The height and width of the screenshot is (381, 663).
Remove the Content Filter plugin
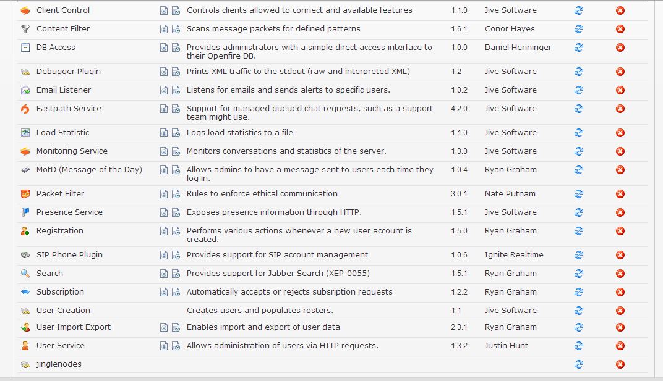[x=620, y=29]
